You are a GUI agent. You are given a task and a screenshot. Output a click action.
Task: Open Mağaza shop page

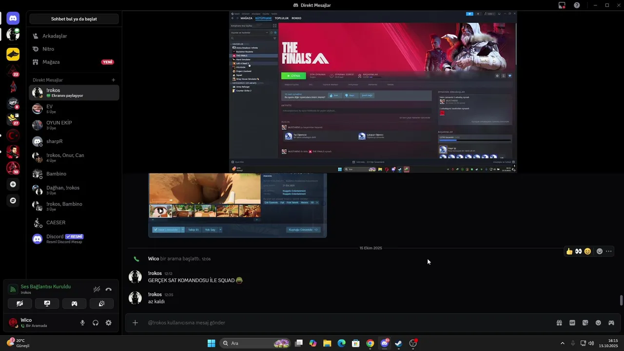[x=74, y=62]
